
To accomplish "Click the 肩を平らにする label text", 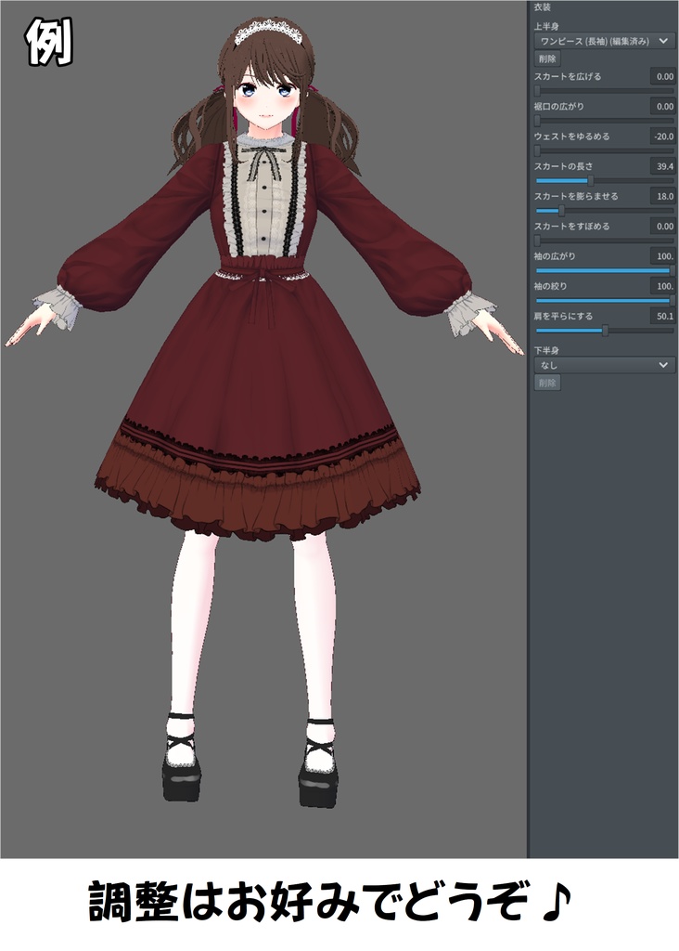I will point(563,316).
